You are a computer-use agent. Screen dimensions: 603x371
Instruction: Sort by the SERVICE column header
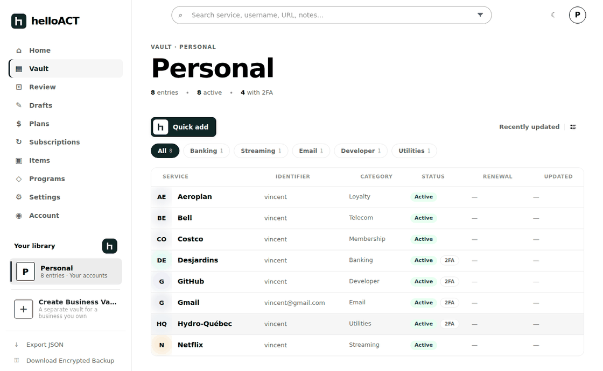pyautogui.click(x=176, y=177)
